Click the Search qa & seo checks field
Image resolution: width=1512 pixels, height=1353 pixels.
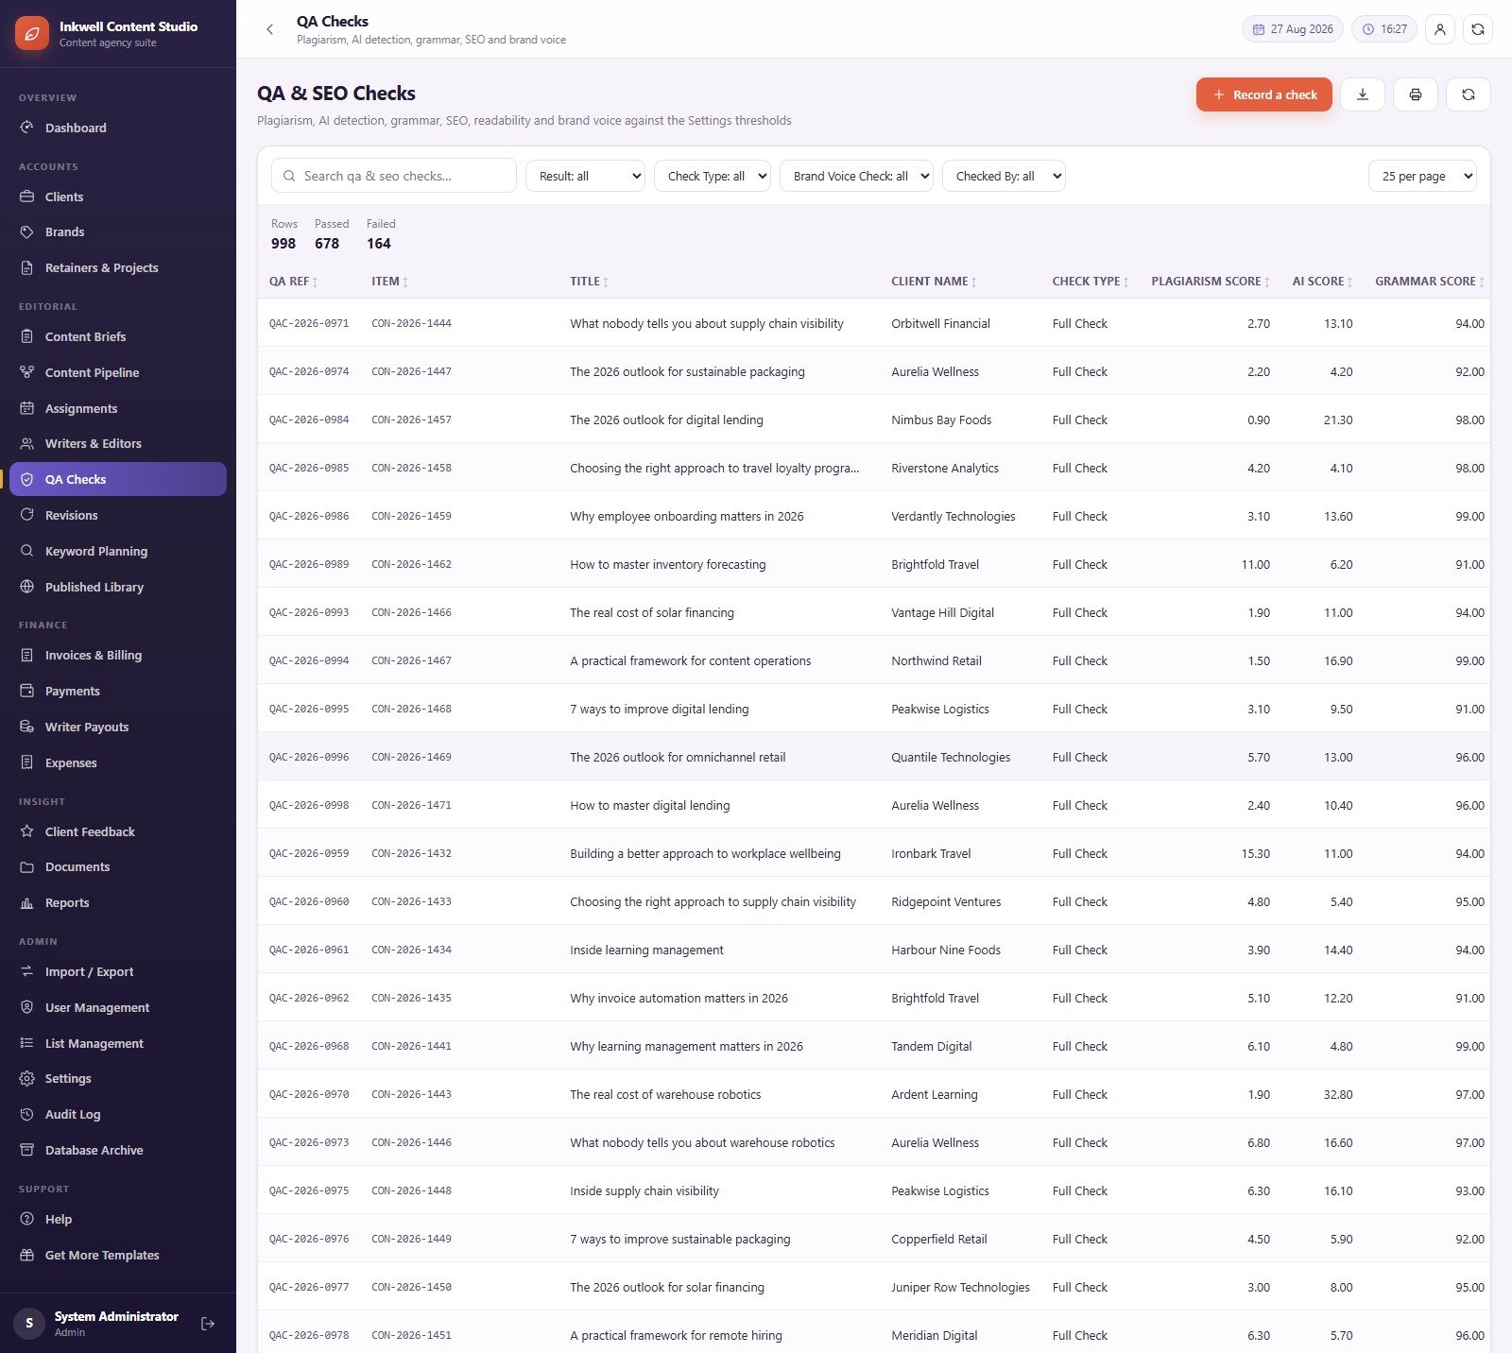click(x=394, y=176)
